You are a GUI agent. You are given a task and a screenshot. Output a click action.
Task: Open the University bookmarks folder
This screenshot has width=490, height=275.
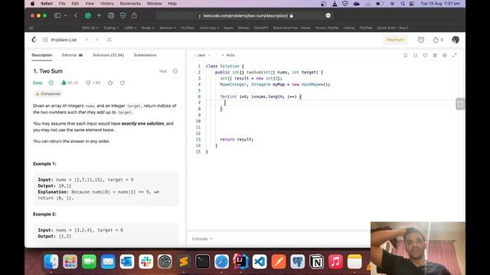click(209, 27)
